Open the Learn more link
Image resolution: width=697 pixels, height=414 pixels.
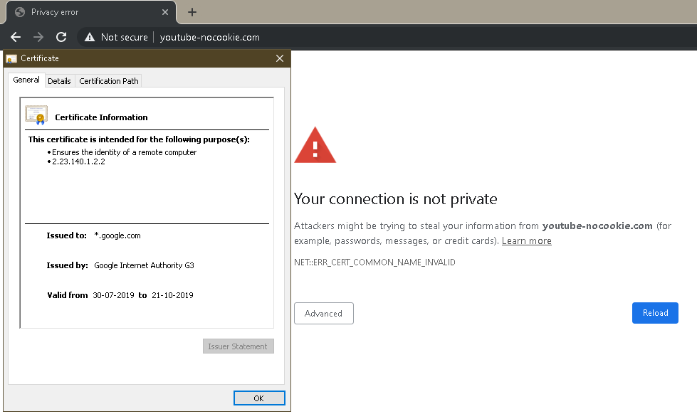(527, 240)
